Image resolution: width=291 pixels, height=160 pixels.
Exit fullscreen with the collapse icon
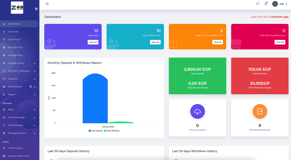[47, 4]
